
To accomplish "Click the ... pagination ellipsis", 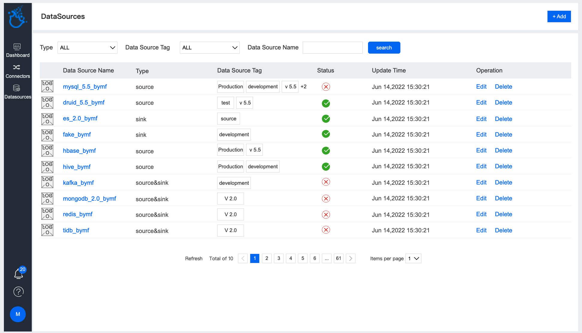I will pos(327,258).
